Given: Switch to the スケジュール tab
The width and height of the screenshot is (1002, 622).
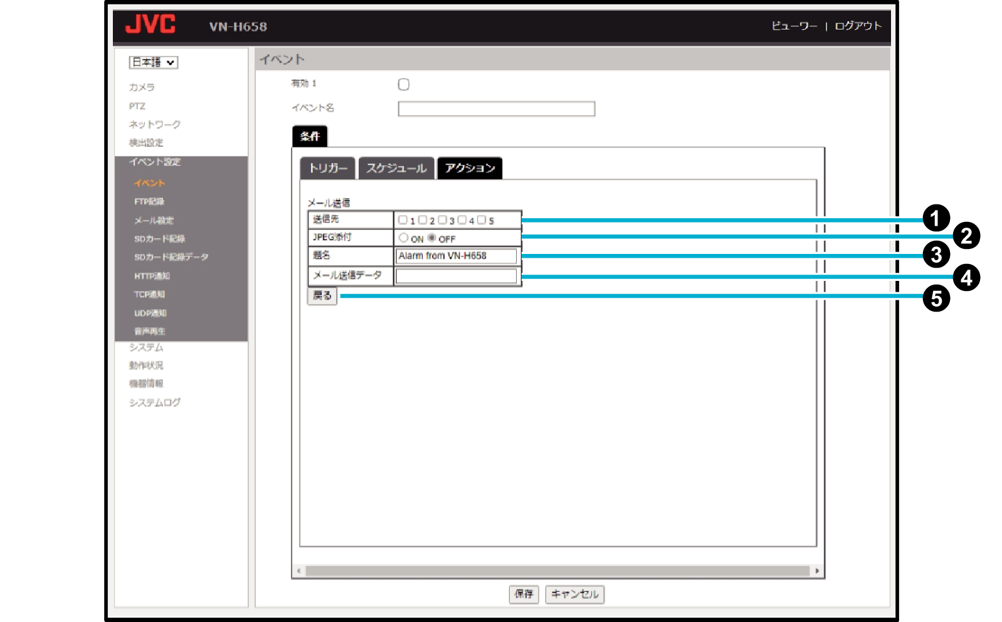Looking at the screenshot, I should 396,168.
